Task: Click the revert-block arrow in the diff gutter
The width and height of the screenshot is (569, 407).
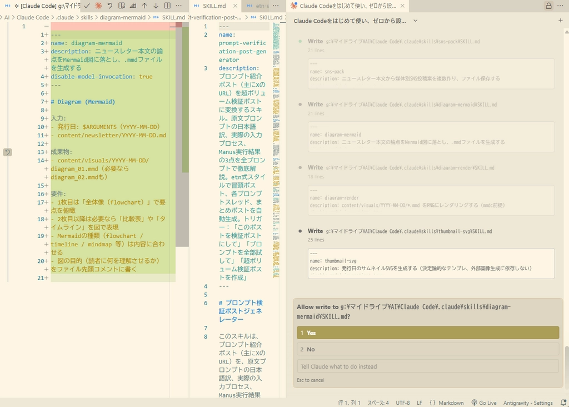Action: click(7, 152)
